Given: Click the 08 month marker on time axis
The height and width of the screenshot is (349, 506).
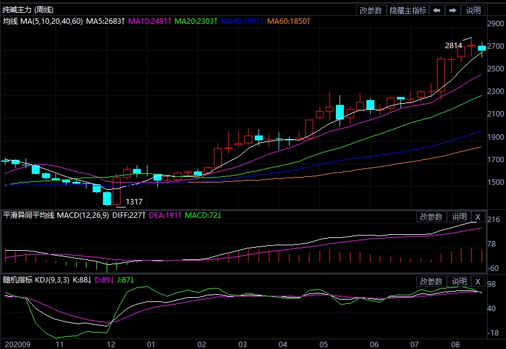Looking at the screenshot, I should [455, 345].
